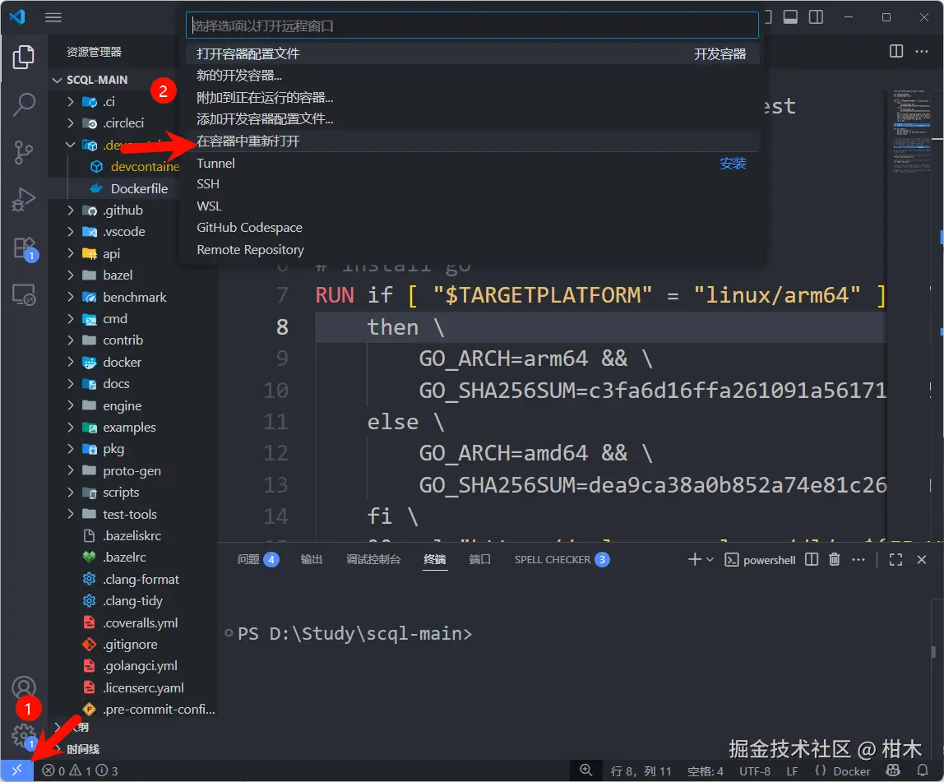Switch to the SPELL CHECKER tab

tap(562, 559)
